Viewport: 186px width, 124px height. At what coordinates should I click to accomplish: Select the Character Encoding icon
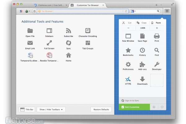click(88, 31)
